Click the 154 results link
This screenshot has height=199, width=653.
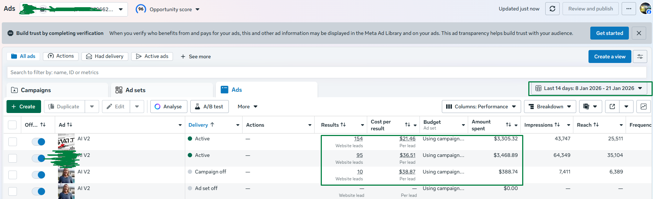pyautogui.click(x=359, y=139)
